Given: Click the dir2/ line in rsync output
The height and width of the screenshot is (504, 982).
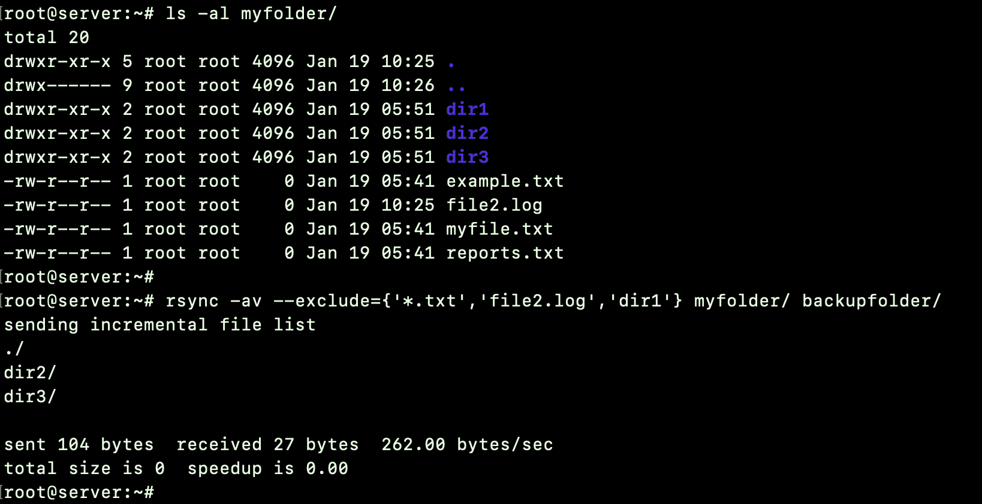Looking at the screenshot, I should point(30,373).
